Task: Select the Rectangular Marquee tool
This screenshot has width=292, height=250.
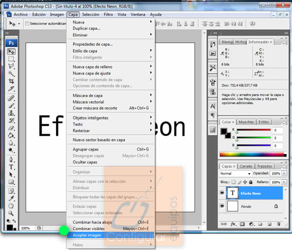Action: click(x=11, y=59)
